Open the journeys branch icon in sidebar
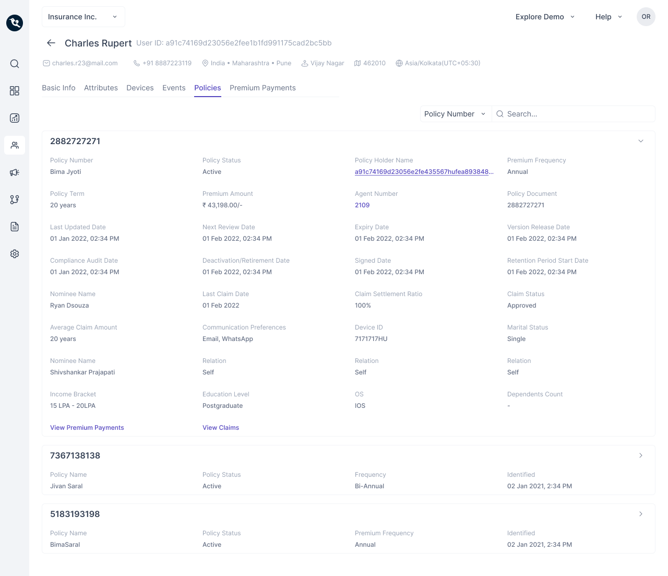668x576 pixels. 15,199
